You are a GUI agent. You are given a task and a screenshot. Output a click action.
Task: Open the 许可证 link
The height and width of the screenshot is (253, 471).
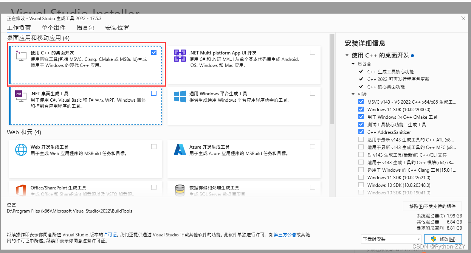(x=110, y=235)
